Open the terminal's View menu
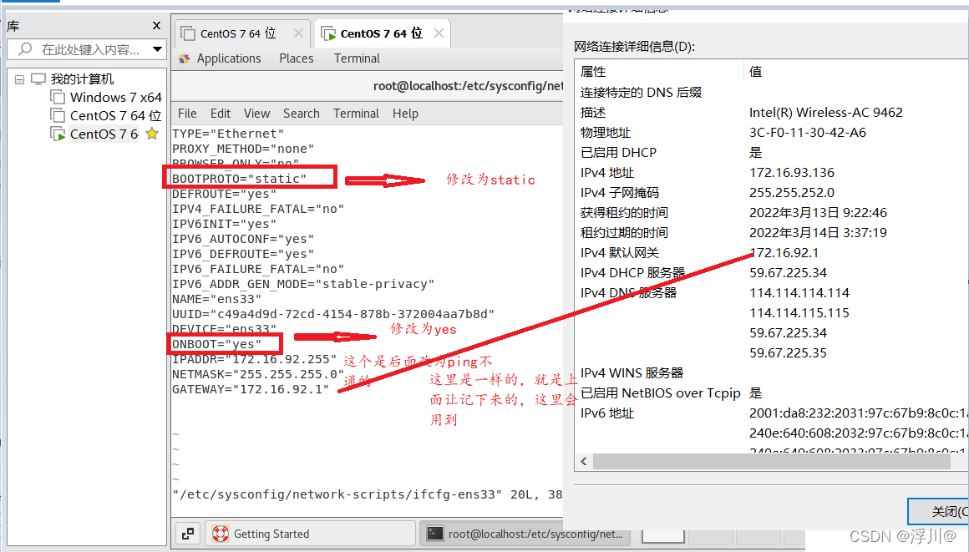This screenshot has width=969, height=552. (256, 114)
